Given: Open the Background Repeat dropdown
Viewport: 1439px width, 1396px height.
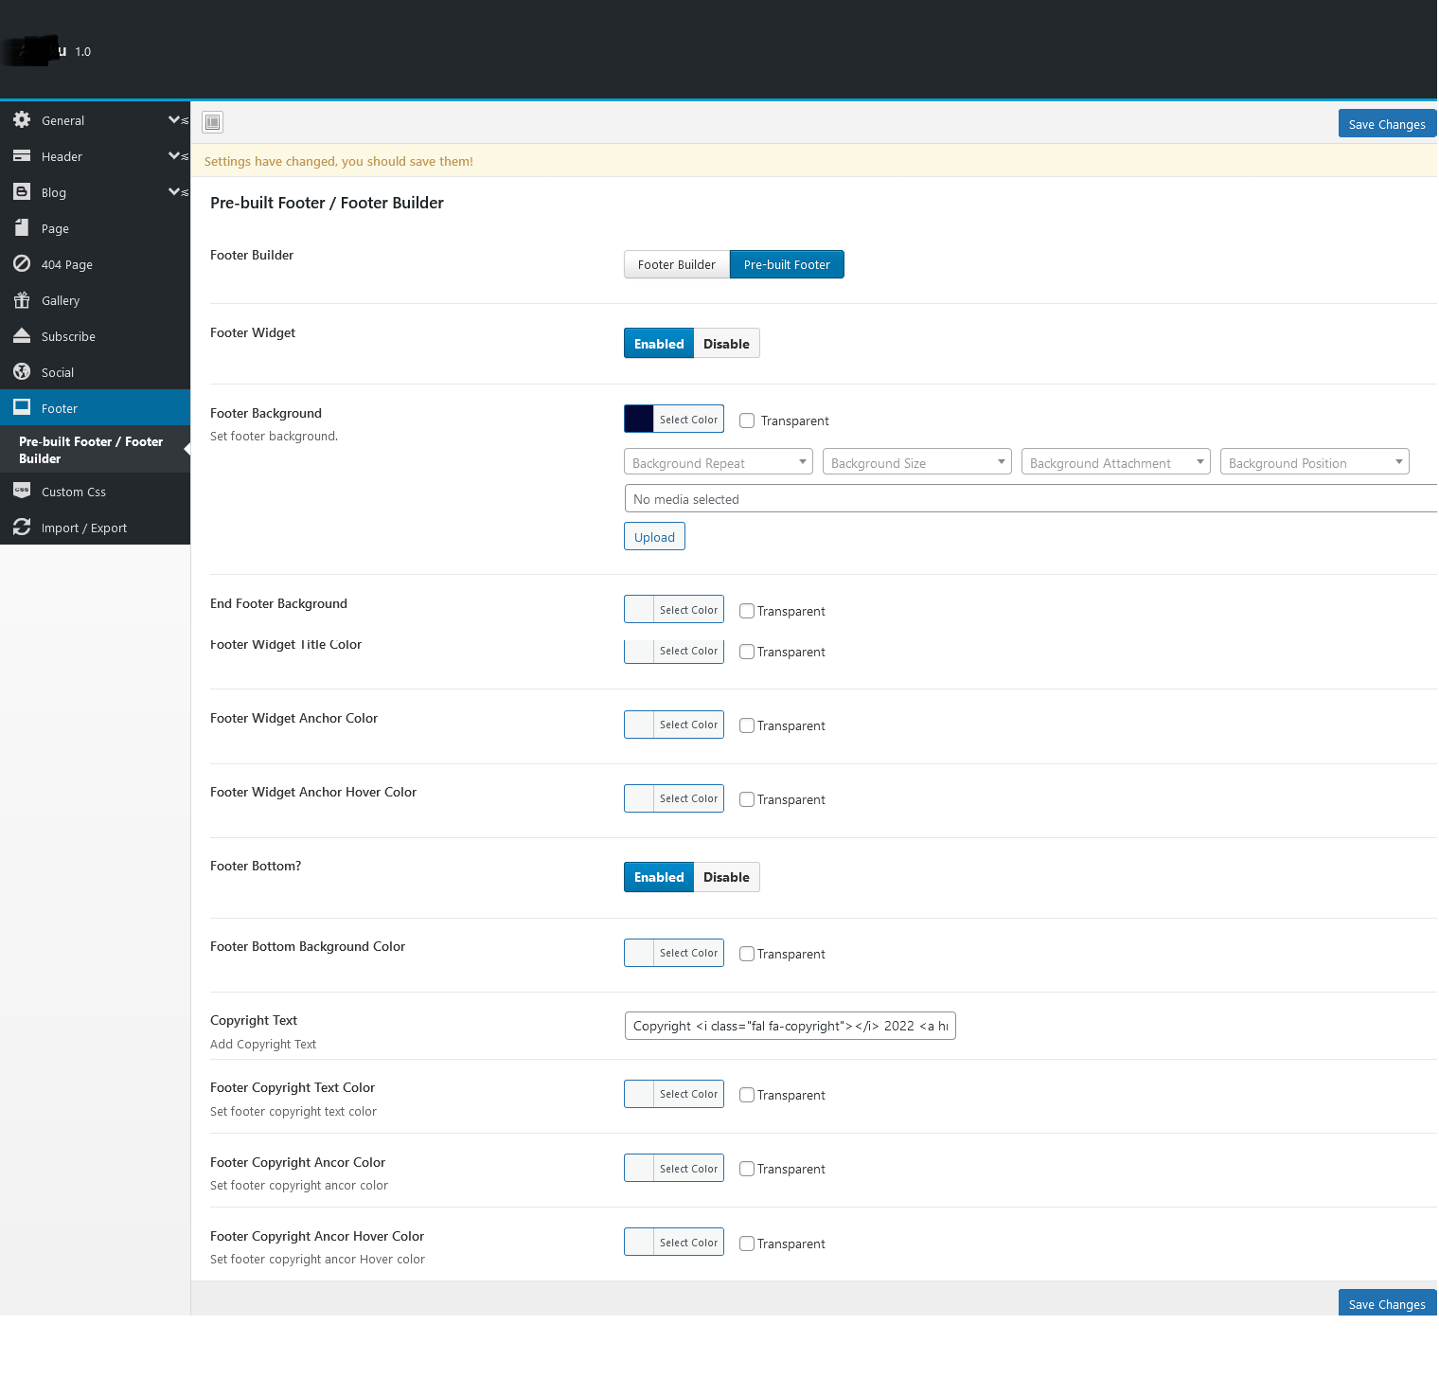Looking at the screenshot, I should coord(719,462).
